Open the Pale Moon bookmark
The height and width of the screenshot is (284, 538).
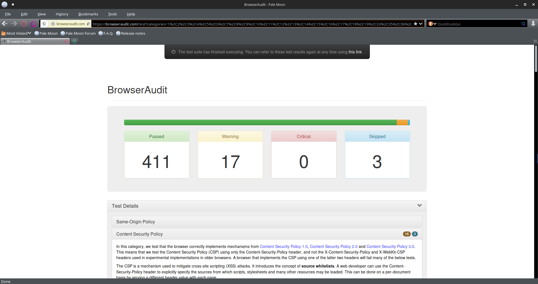click(x=46, y=33)
